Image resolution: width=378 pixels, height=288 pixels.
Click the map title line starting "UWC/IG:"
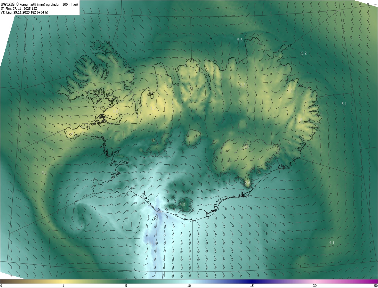(39, 4)
